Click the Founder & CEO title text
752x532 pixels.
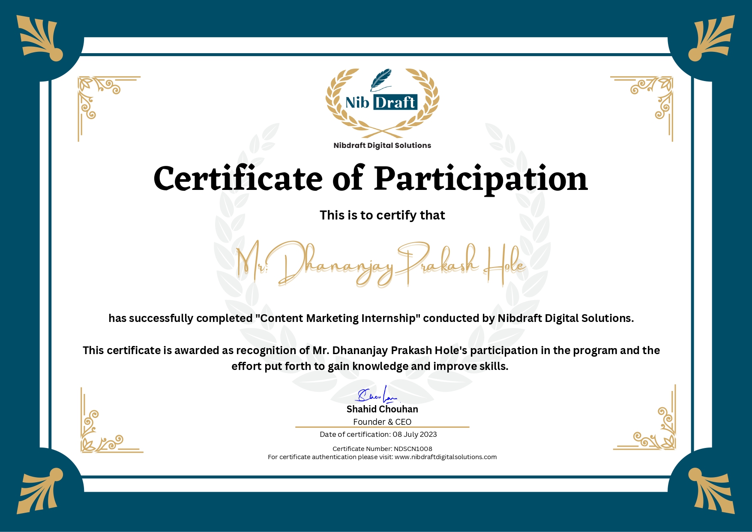(x=382, y=422)
